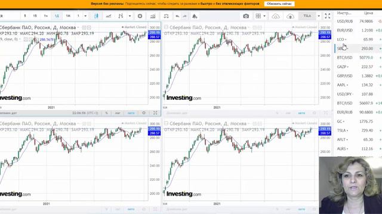
Task: Maximize the top-right chart pane
Action: (x=326, y=113)
